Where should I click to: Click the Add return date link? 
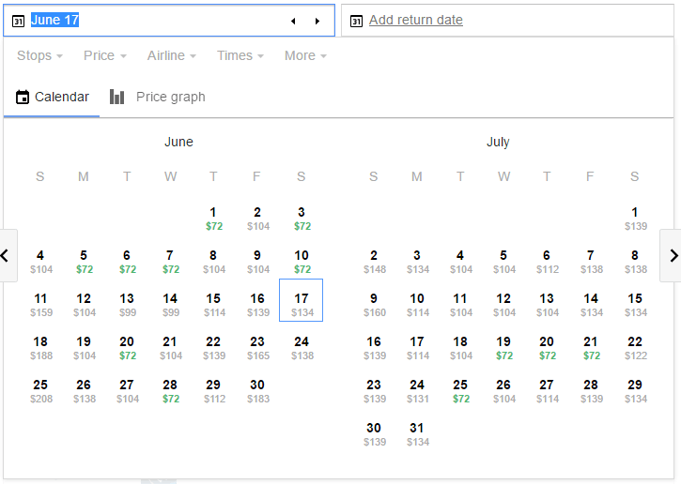click(x=415, y=21)
